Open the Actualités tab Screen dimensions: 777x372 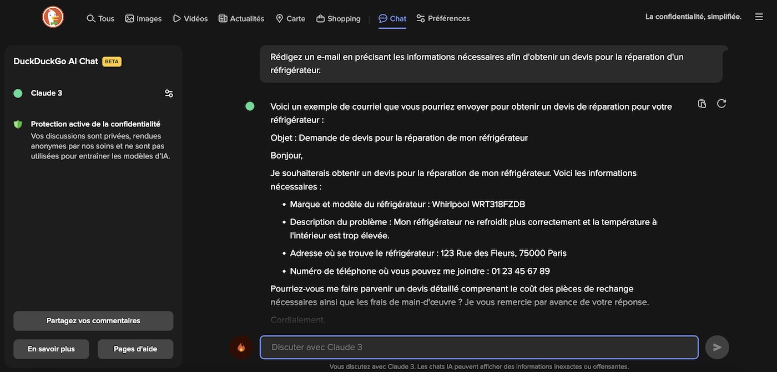pos(241,18)
